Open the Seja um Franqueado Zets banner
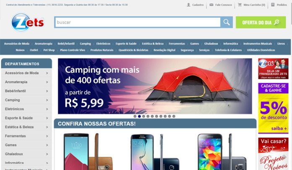 tap(273, 69)
